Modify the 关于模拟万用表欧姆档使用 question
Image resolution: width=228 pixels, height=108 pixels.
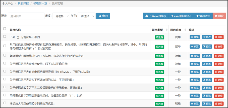coord(207,64)
